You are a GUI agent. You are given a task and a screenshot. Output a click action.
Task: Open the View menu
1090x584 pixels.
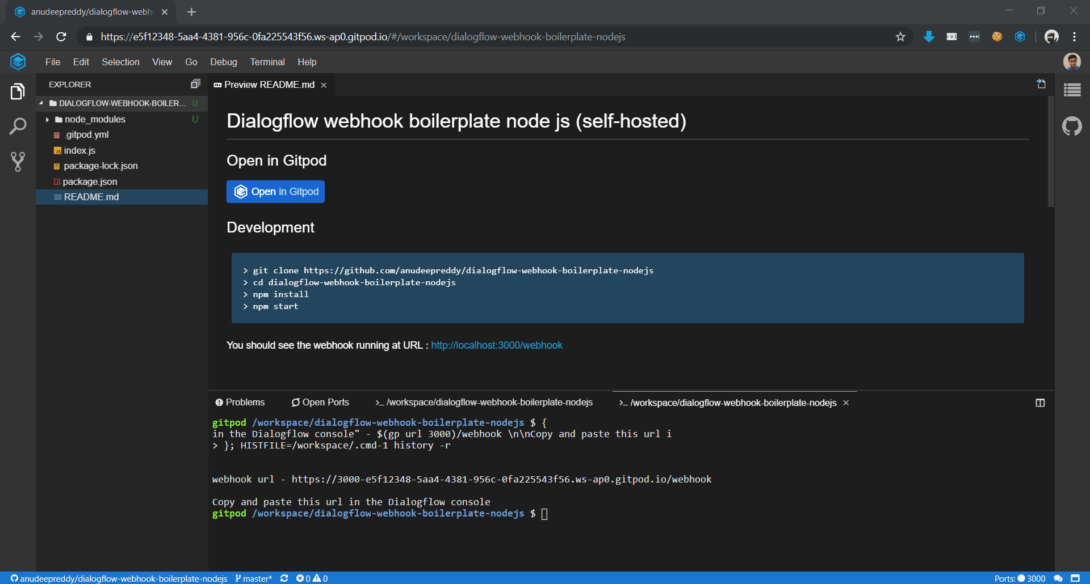(x=162, y=62)
